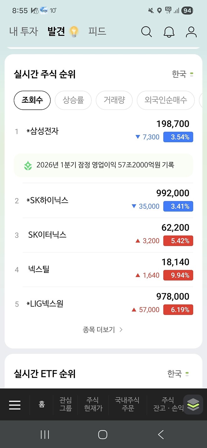Tap the 홈 icon in the bottom toolbar
This screenshot has width=207, height=448.
click(42, 404)
